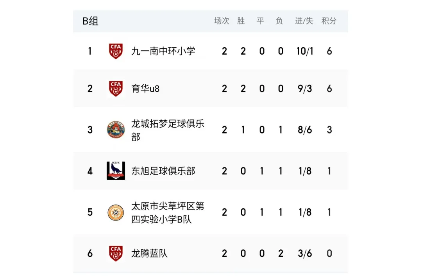Click the CFA badge beside 九一南中环小学
Viewport: 422px width, 279px height.
[x=116, y=51]
